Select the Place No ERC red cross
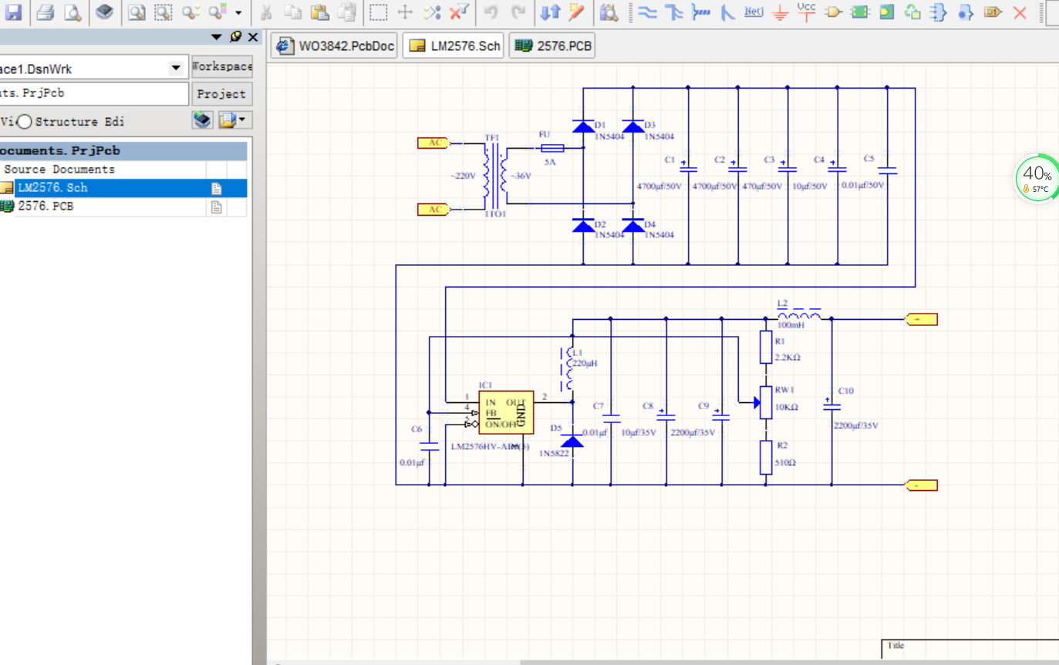This screenshot has width=1059, height=665. (1020, 12)
